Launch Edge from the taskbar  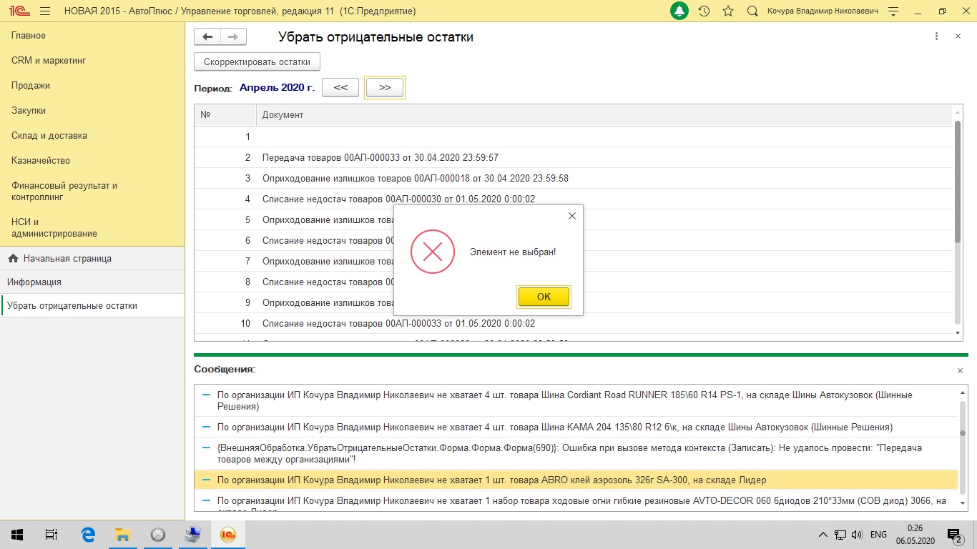(x=88, y=534)
